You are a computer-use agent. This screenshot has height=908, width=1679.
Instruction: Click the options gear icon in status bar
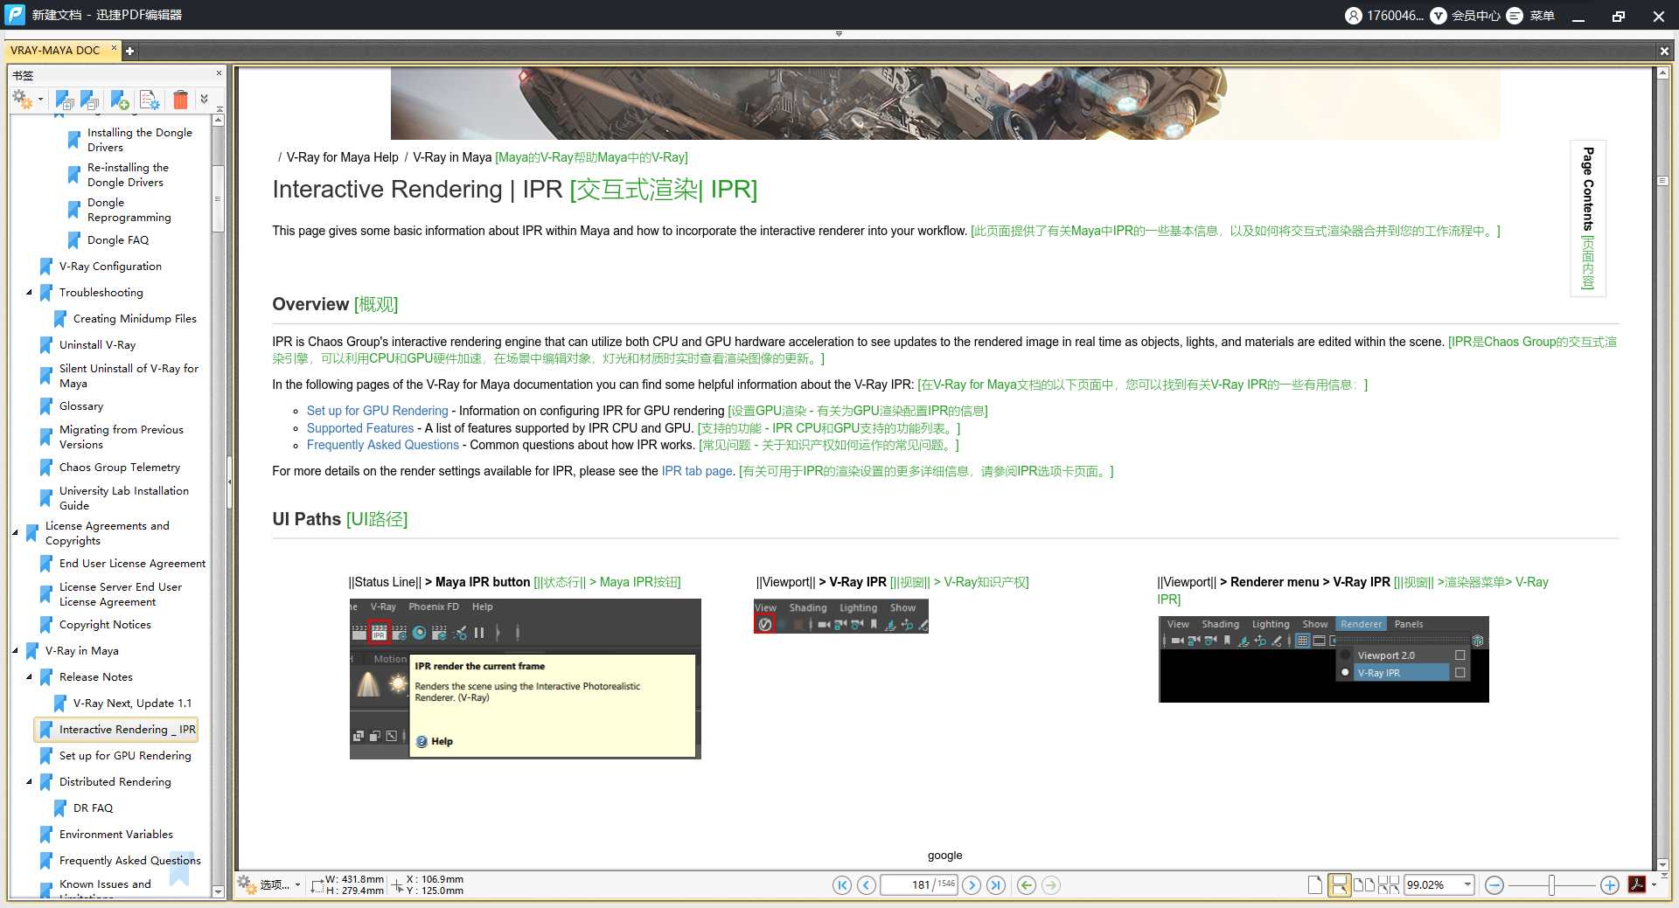point(247,884)
